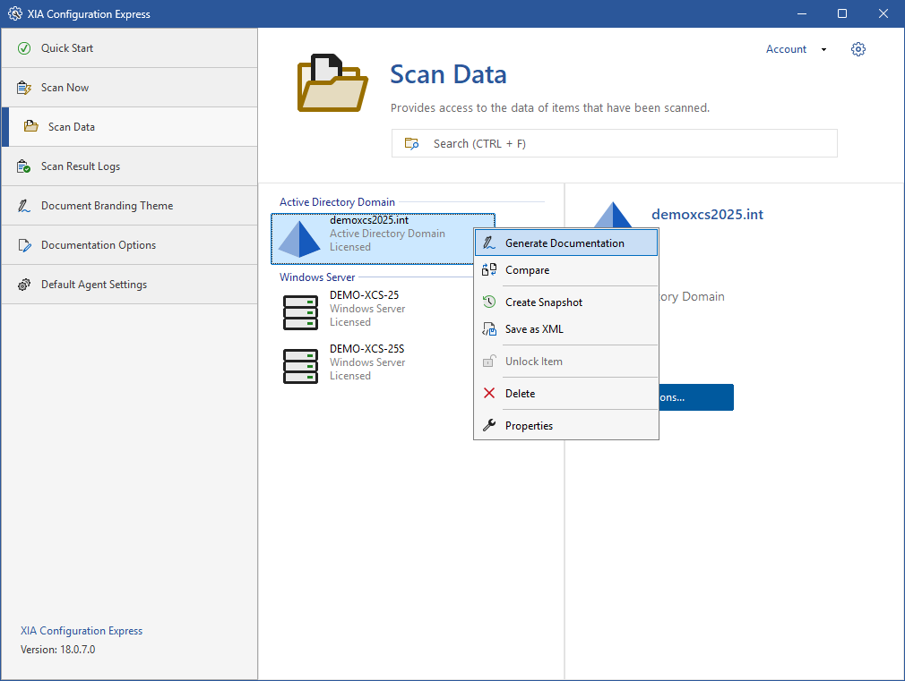Viewport: 905px width, 681px height.
Task: Click the settings gear icon near Account
Action: pos(858,49)
